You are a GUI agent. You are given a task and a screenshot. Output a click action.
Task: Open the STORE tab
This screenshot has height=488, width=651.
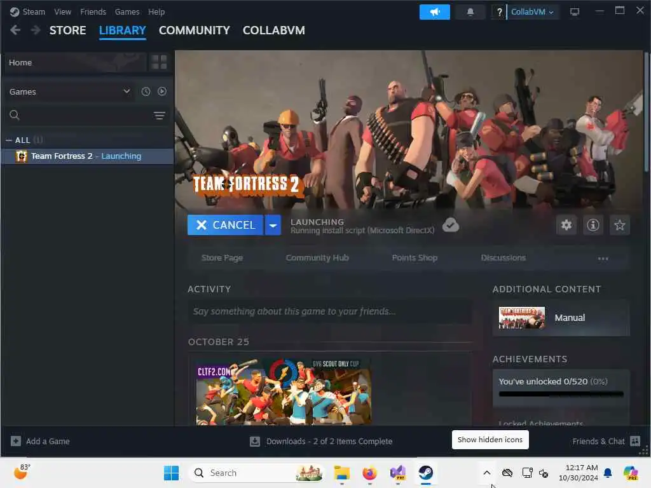point(67,30)
